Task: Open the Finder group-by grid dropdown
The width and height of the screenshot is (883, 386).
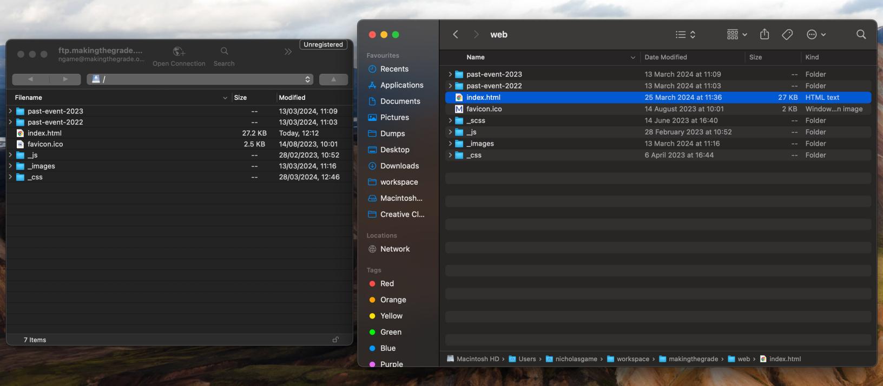Action: pyautogui.click(x=737, y=35)
